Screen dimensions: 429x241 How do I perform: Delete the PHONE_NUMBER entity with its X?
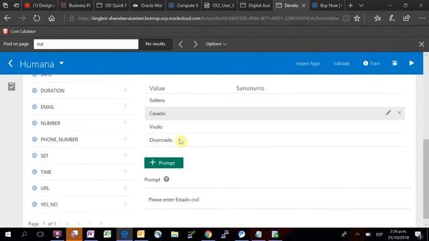pos(125,139)
